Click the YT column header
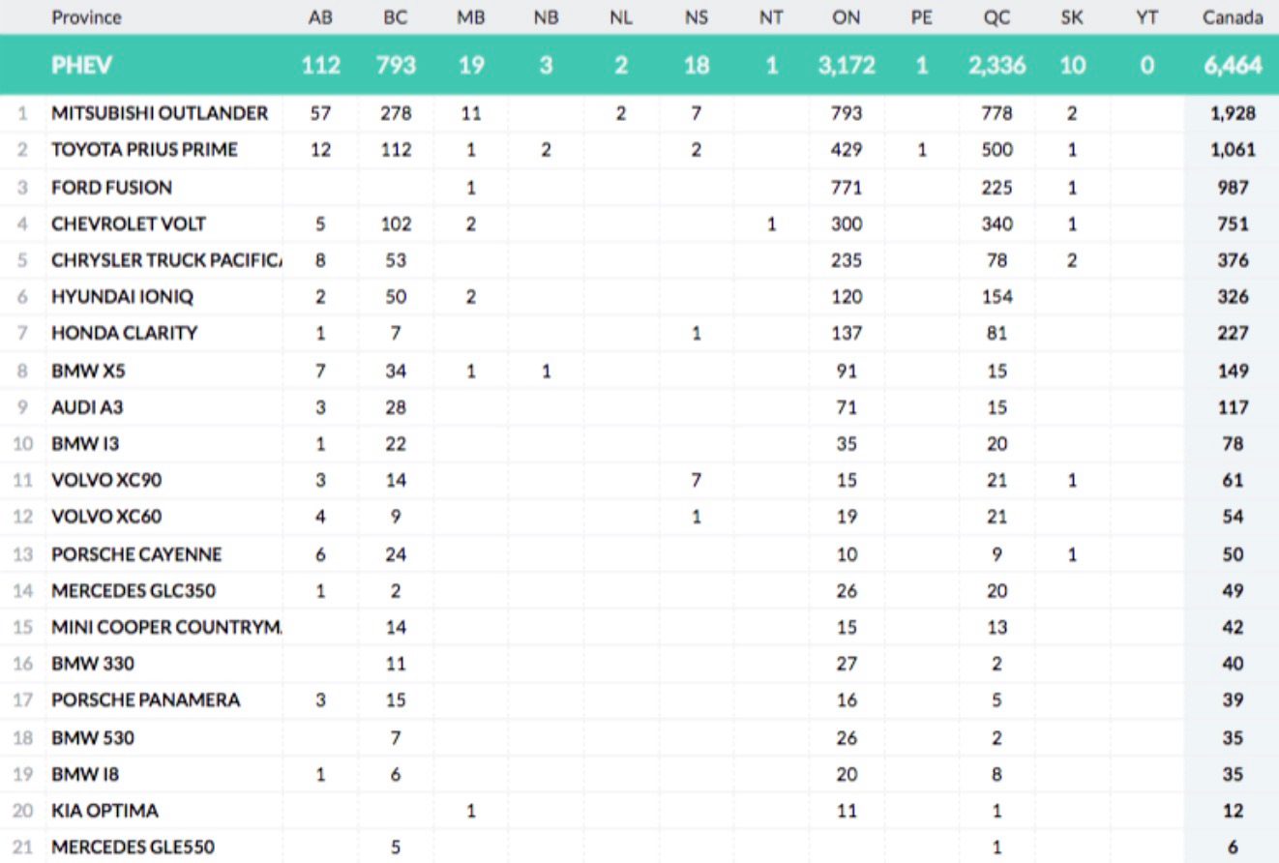 tap(1146, 17)
